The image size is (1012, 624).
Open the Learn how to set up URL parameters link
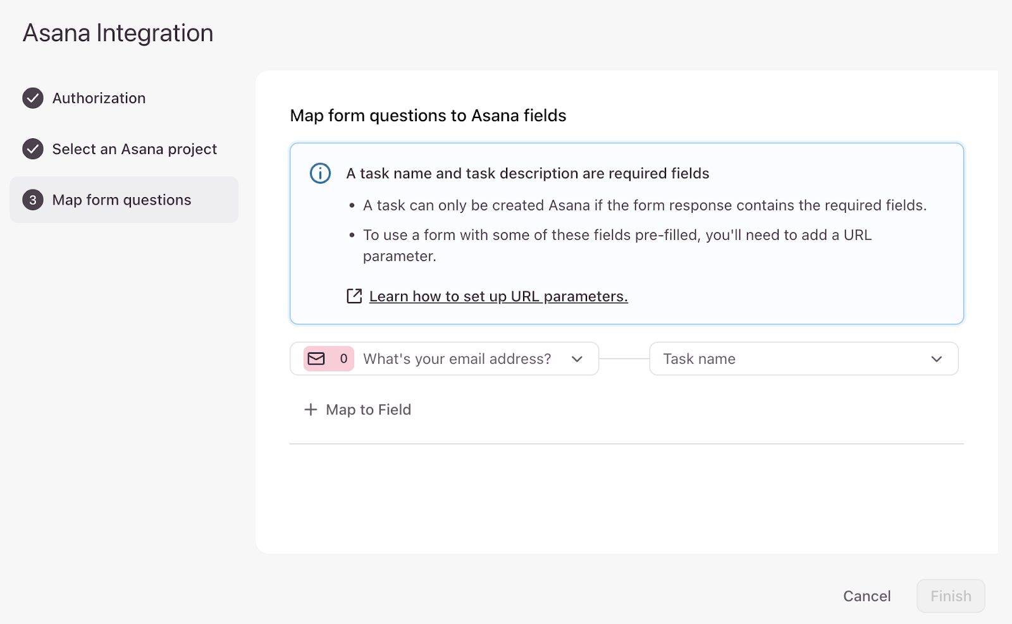[x=498, y=296]
